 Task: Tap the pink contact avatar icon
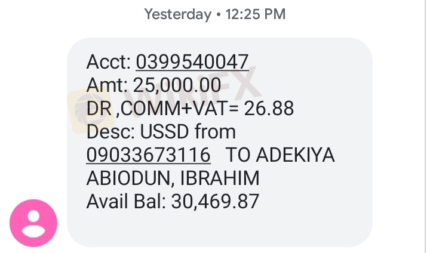(33, 223)
